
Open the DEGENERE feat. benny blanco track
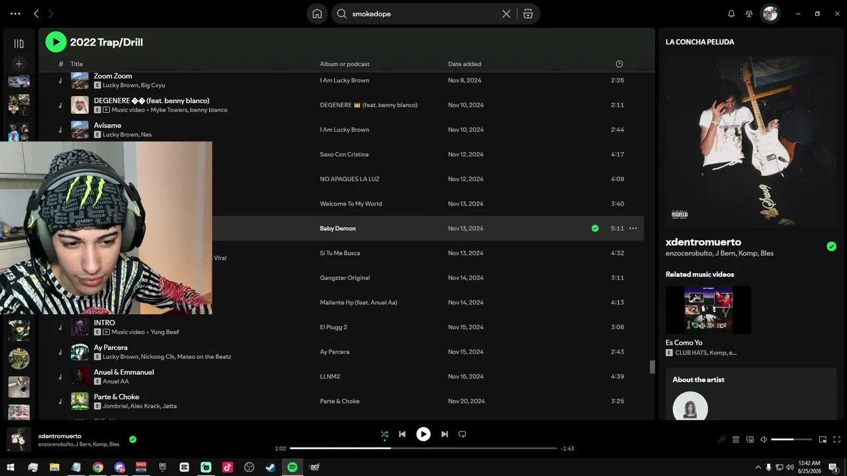point(152,100)
